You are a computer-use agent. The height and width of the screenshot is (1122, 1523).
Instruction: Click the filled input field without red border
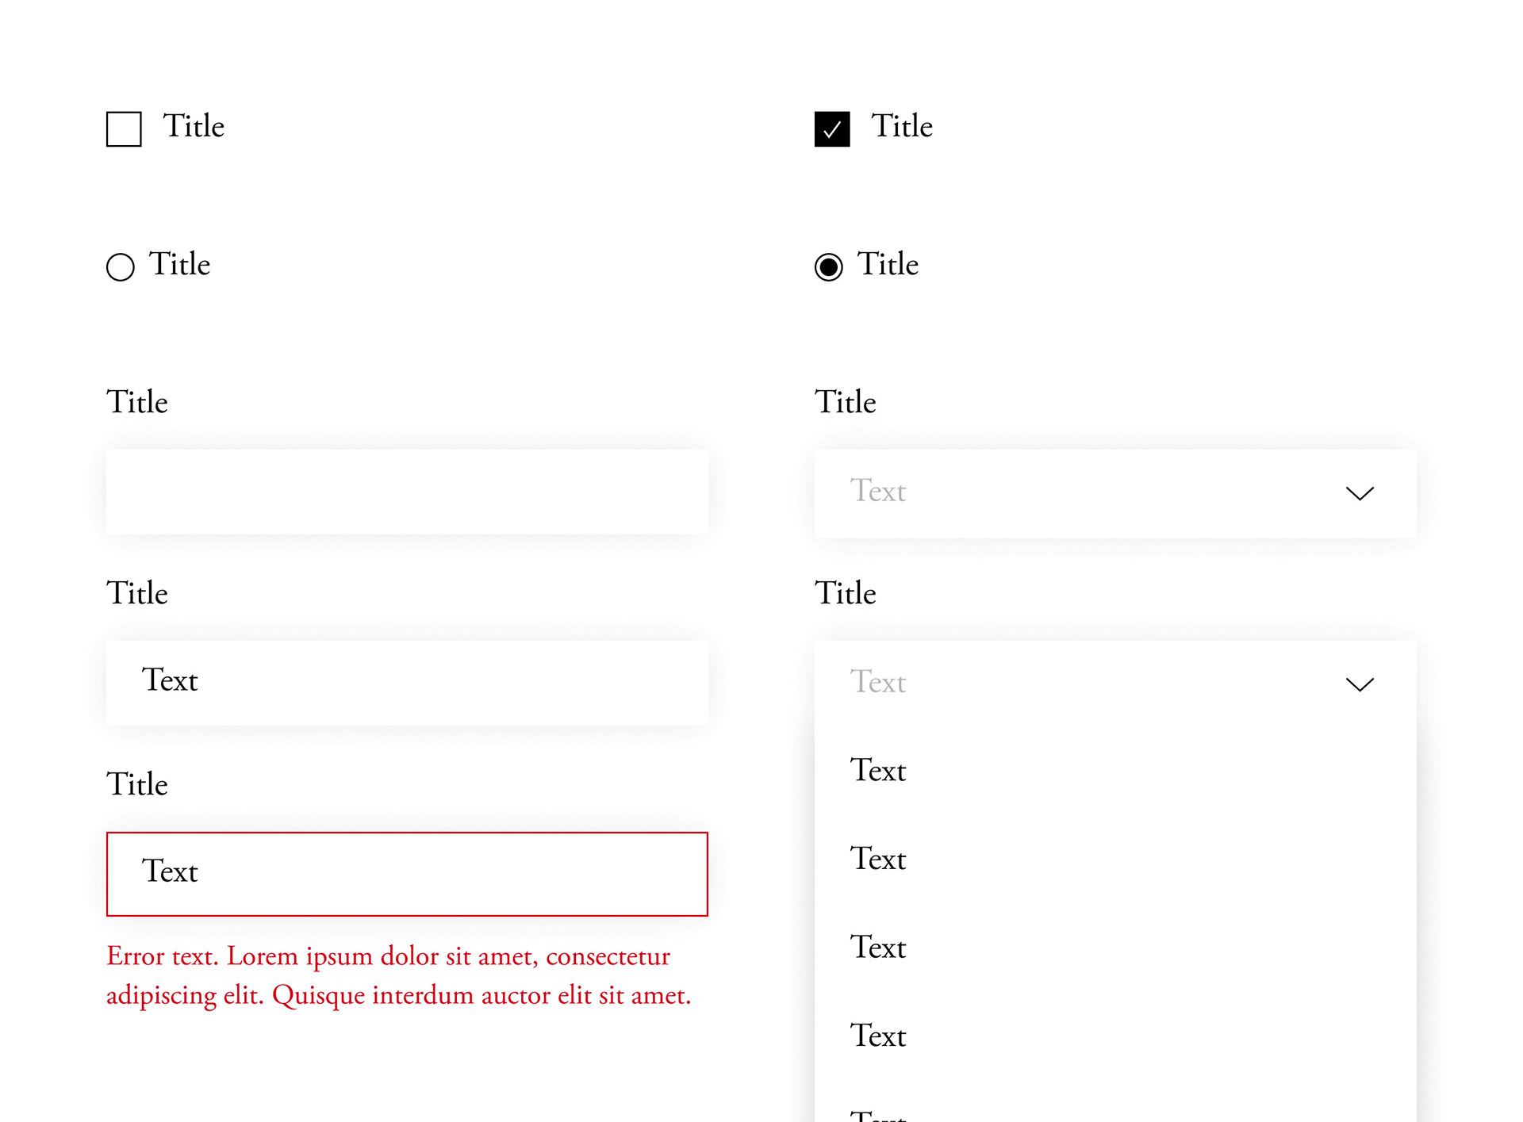407,683
